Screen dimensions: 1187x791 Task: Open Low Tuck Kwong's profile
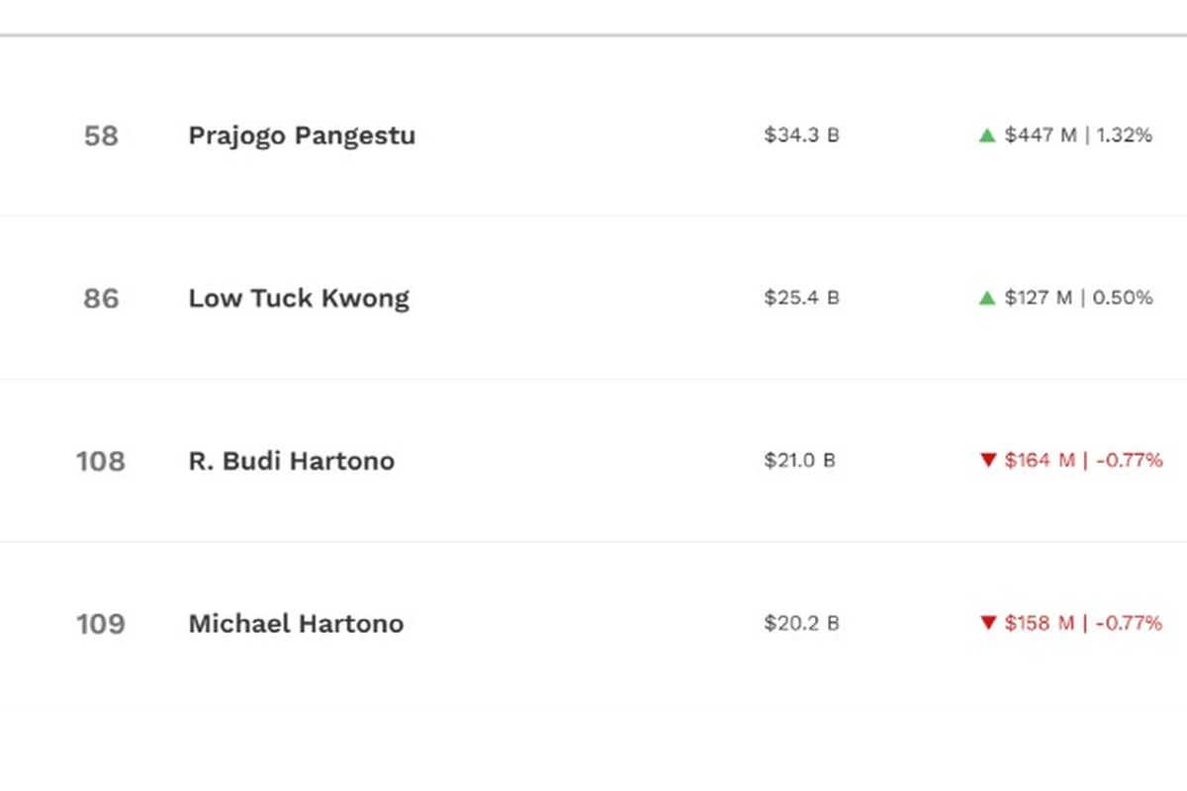pyautogui.click(x=299, y=299)
